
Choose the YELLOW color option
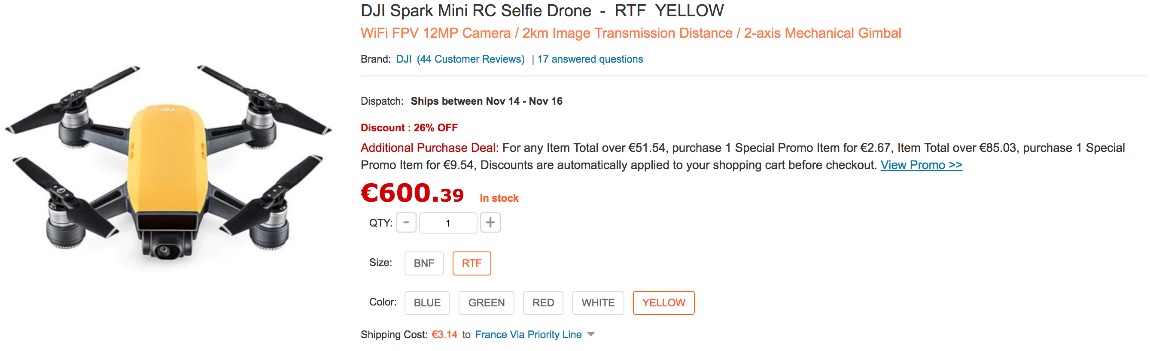663,303
